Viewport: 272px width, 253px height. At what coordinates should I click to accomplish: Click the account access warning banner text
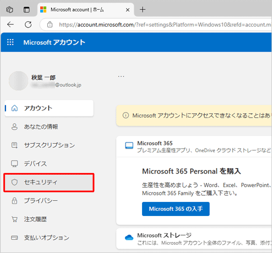tap(201, 115)
